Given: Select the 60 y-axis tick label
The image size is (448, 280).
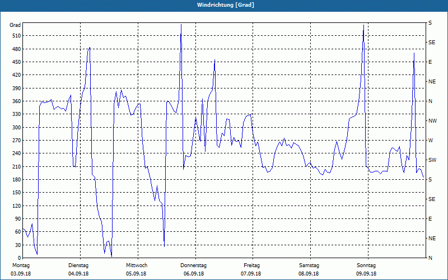Looking at the screenshot, I should [18, 232].
